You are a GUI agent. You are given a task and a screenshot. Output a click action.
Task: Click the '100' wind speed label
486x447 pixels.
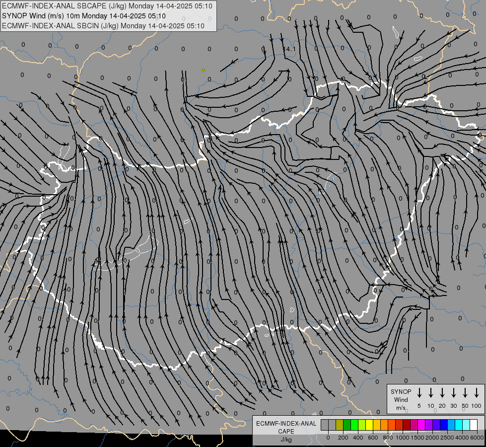[x=477, y=406]
